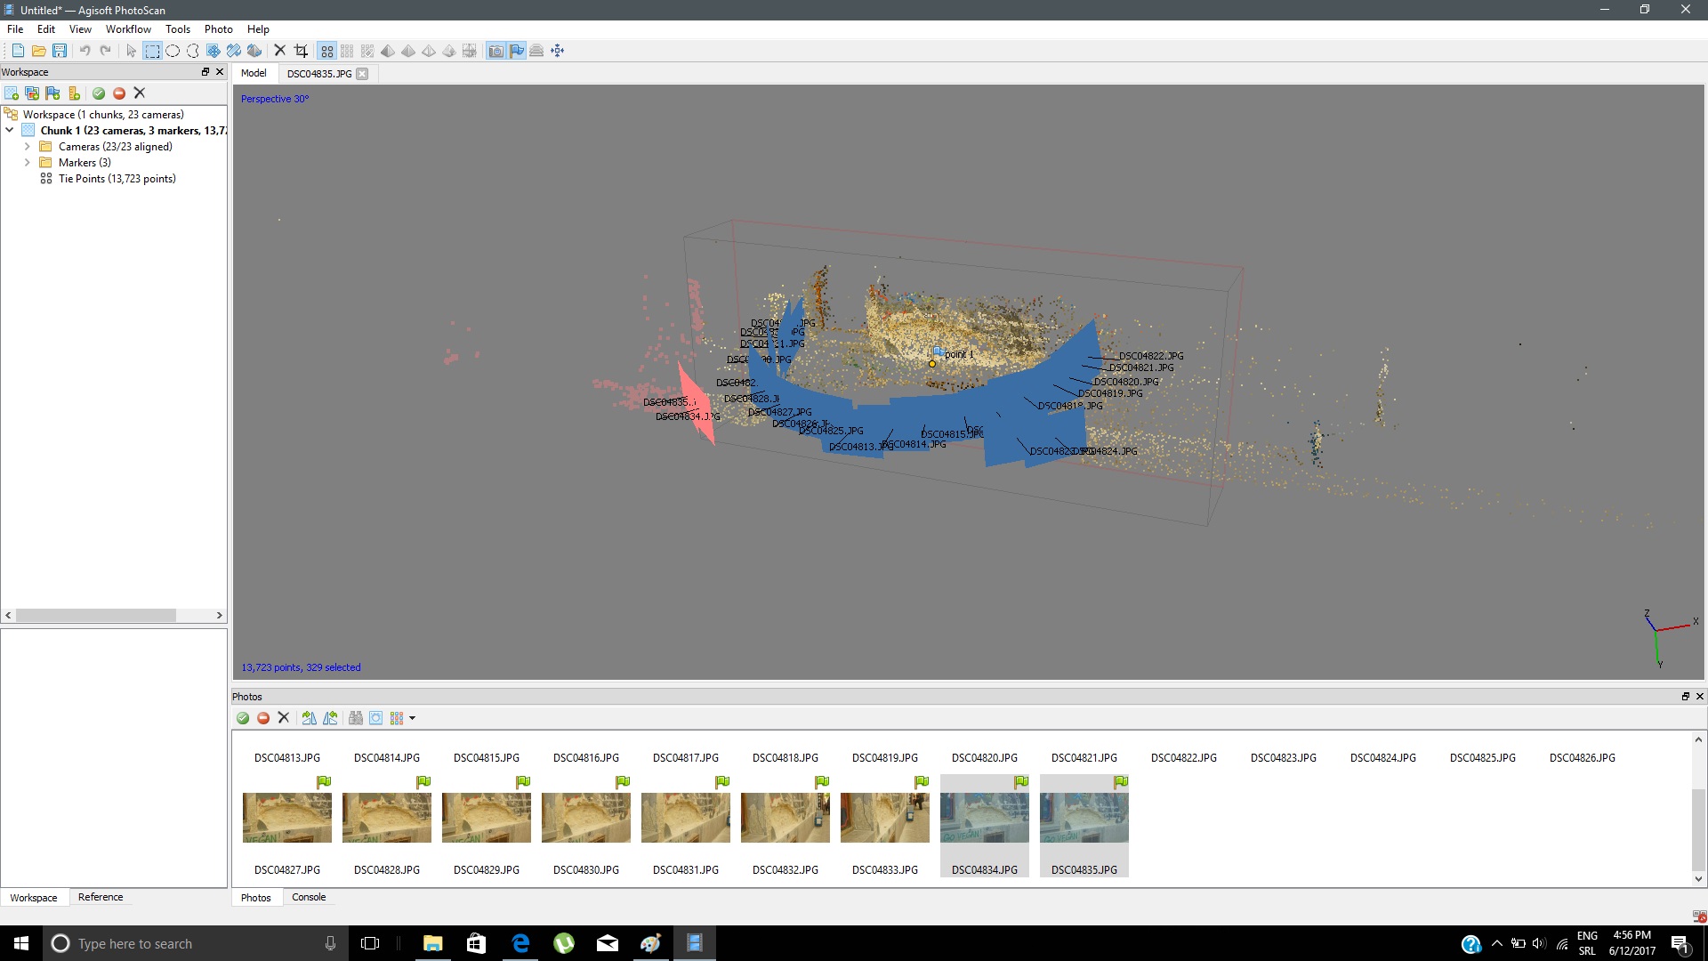The image size is (1708, 961).
Task: Click the Reset View icon
Action: [x=558, y=51]
